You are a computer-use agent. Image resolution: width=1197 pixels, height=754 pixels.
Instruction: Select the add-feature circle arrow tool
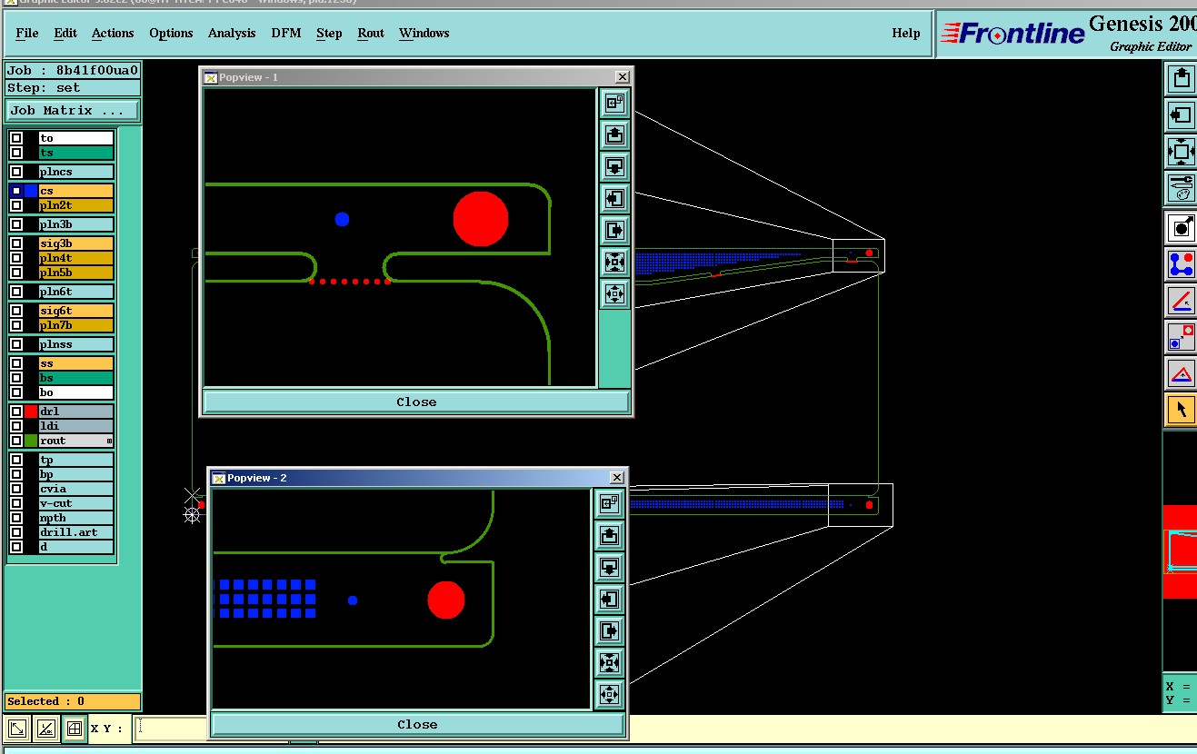[1181, 227]
